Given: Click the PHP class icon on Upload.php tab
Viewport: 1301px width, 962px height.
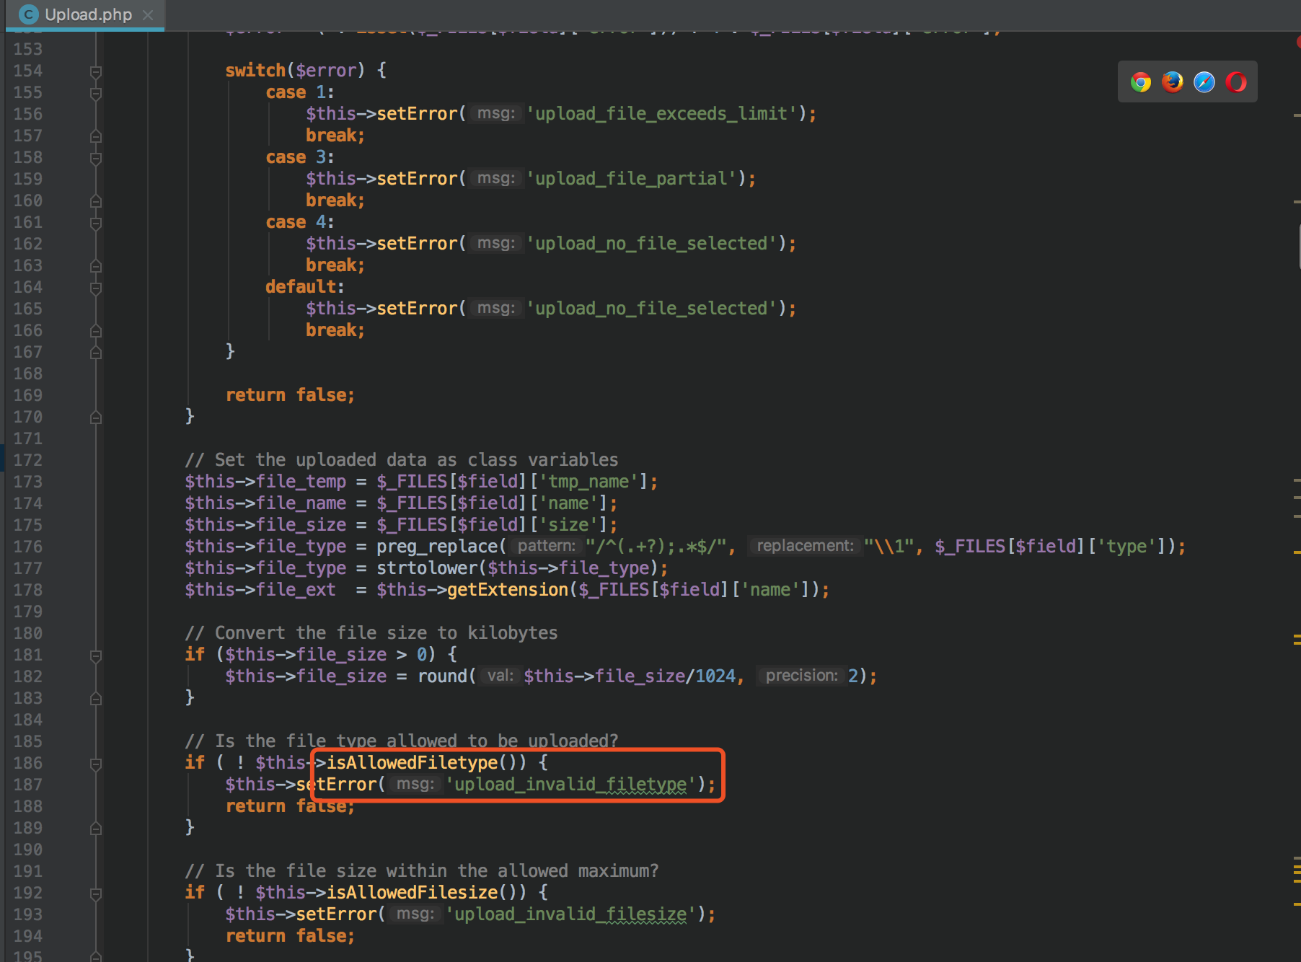Looking at the screenshot, I should tap(27, 14).
